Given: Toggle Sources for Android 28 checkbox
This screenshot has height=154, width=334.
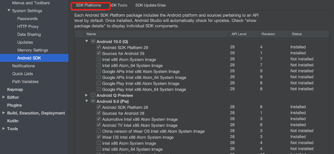Looking at the screenshot, I should click(99, 113).
